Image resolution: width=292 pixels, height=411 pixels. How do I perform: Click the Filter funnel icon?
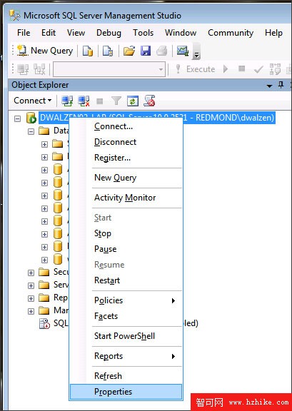point(116,101)
